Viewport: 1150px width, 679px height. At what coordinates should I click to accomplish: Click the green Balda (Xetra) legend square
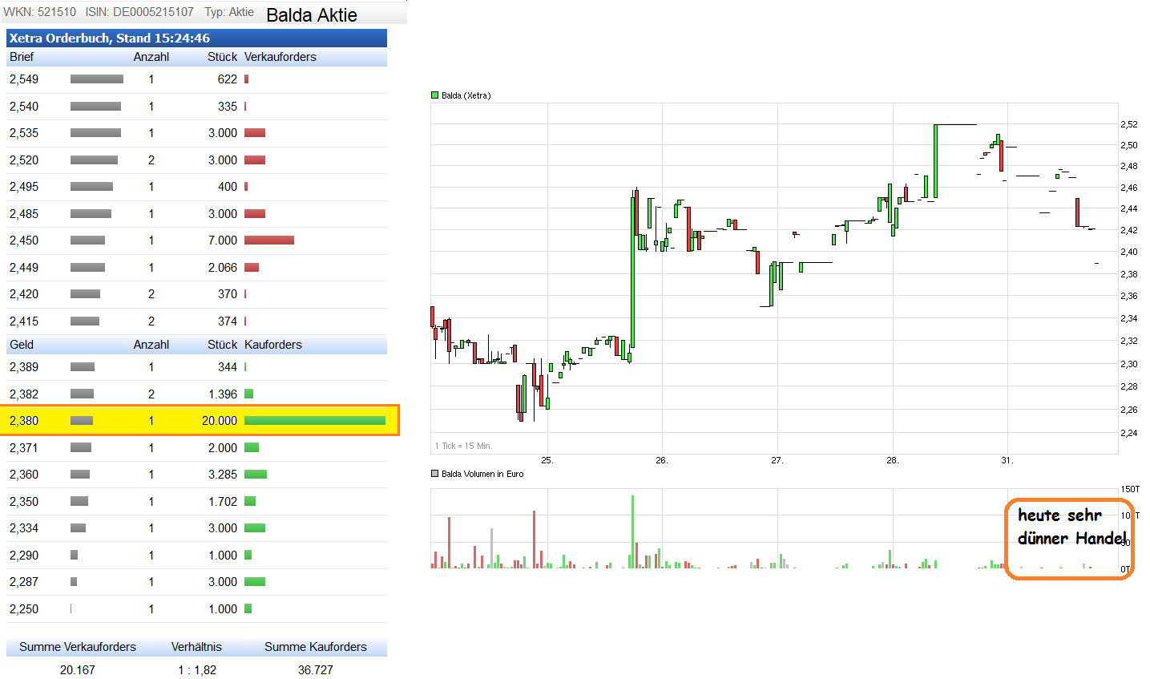click(435, 95)
